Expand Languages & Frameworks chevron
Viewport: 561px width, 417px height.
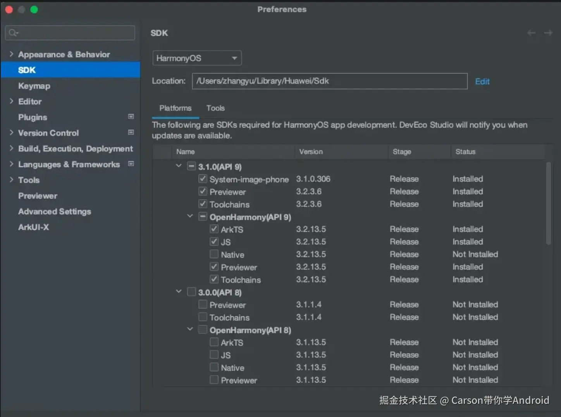(11, 164)
